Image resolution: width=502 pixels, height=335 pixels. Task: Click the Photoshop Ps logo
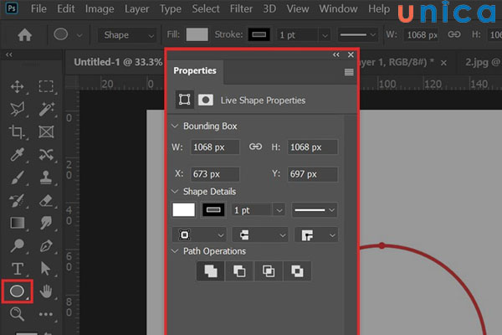12,8
